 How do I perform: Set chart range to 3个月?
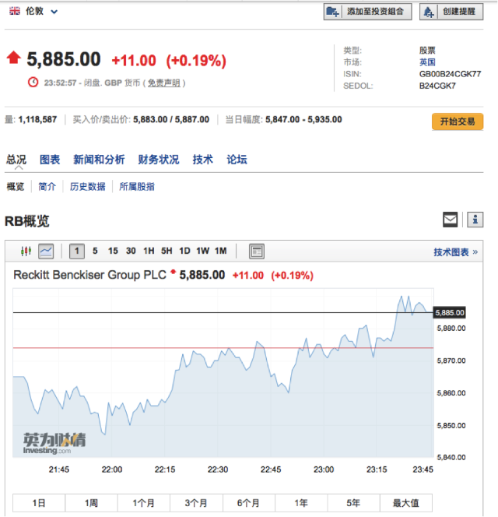point(196,503)
